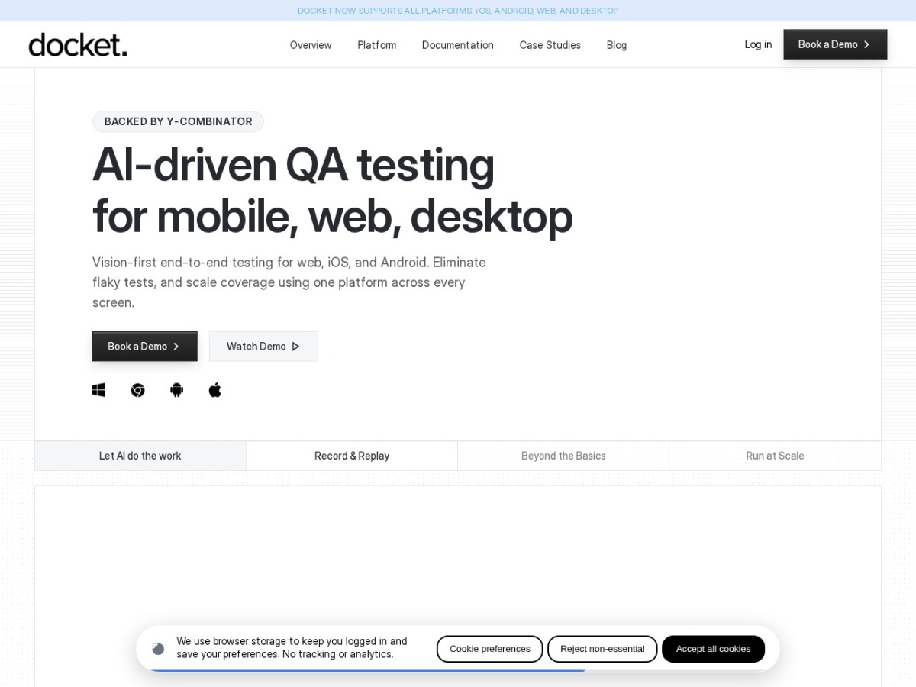Click the AI-driven QA testing headline
This screenshot has width=916, height=687.
coord(332,190)
